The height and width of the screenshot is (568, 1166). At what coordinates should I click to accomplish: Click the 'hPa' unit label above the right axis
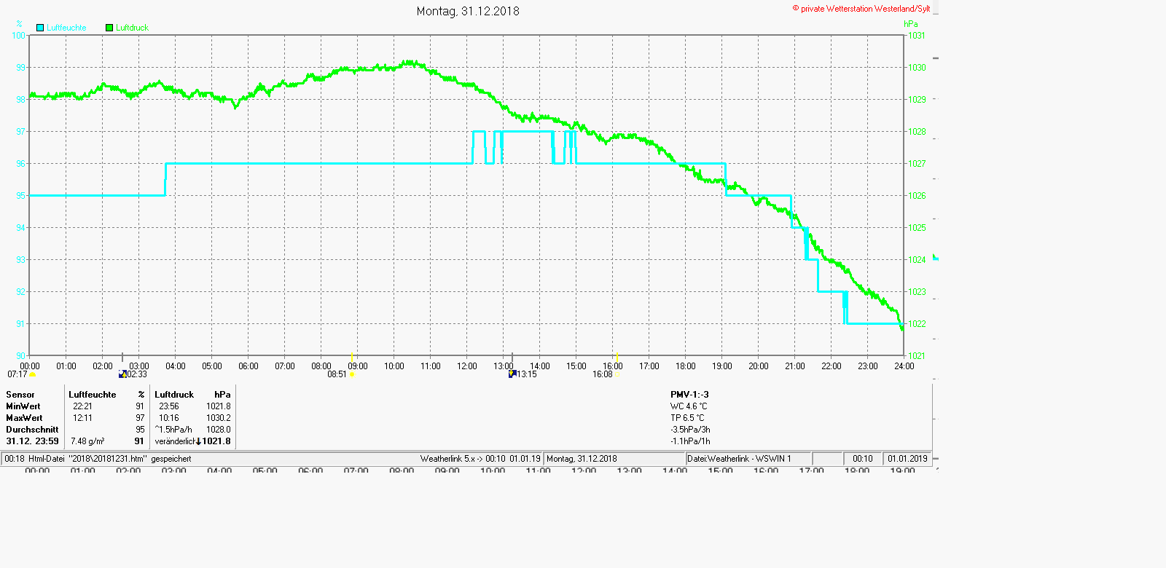tap(911, 24)
